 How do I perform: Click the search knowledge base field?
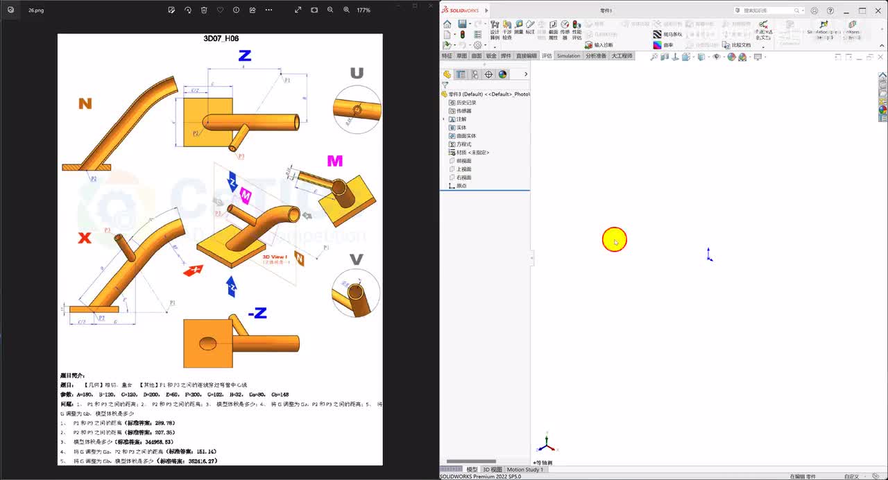768,10
